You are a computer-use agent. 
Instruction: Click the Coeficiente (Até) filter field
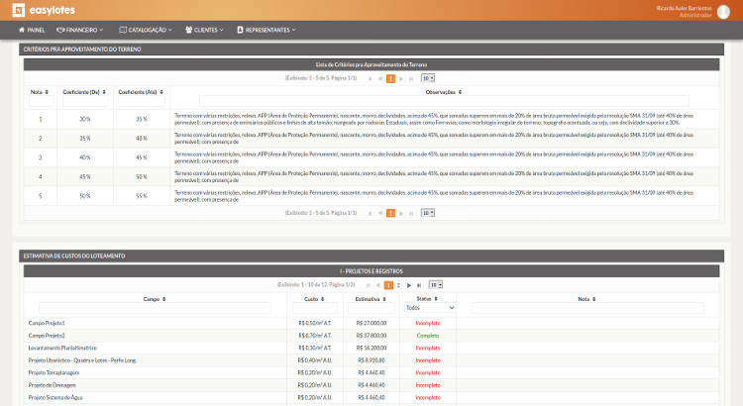(142, 100)
